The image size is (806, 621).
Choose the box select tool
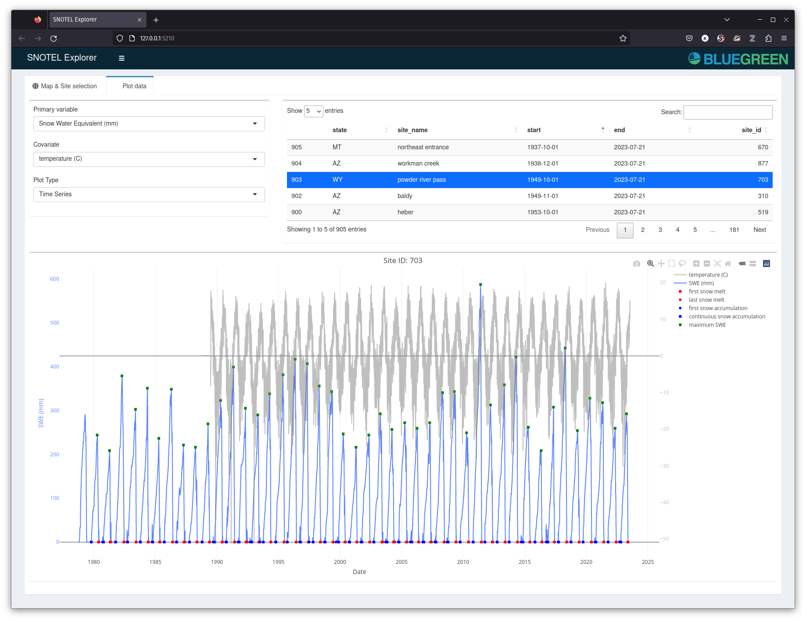pos(671,264)
